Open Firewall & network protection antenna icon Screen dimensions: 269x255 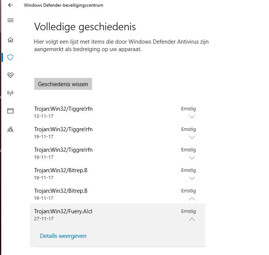tap(10, 93)
